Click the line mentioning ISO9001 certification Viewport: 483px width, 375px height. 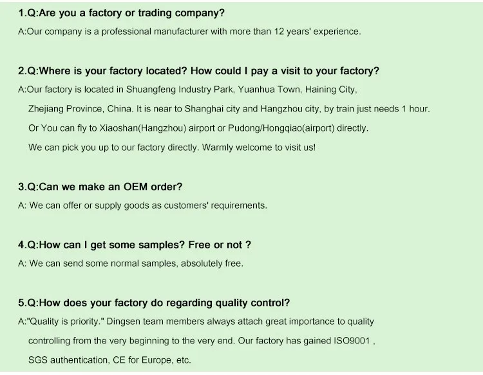tap(202, 341)
